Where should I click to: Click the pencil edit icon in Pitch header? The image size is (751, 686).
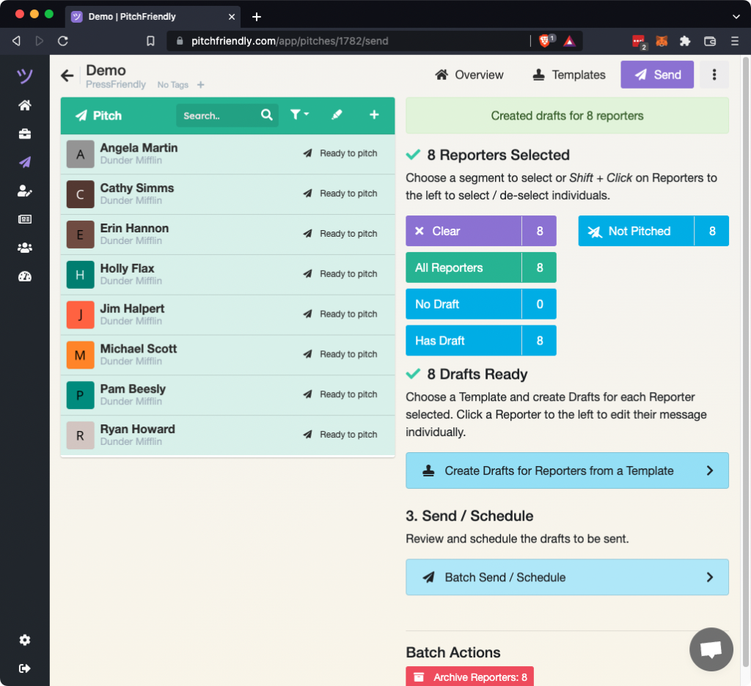click(x=337, y=115)
